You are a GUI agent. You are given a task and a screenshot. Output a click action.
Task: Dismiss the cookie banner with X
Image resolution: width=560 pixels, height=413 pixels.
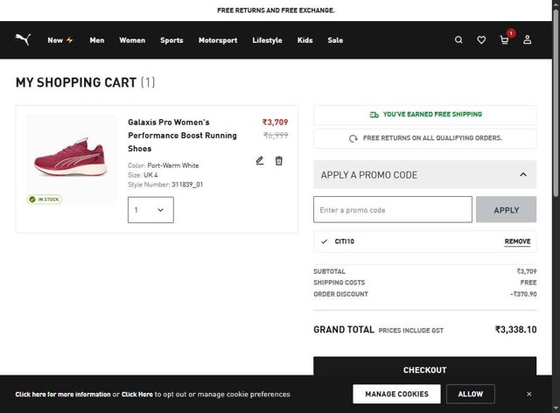pyautogui.click(x=528, y=394)
